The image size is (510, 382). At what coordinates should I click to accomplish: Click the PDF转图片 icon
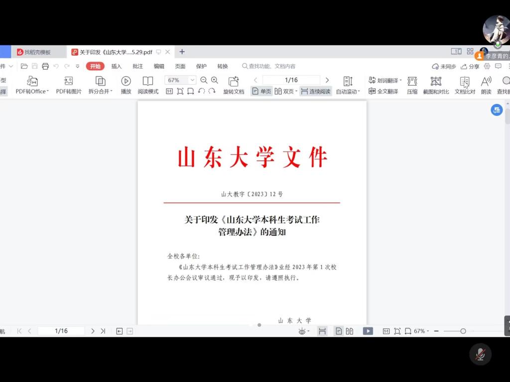(69, 81)
